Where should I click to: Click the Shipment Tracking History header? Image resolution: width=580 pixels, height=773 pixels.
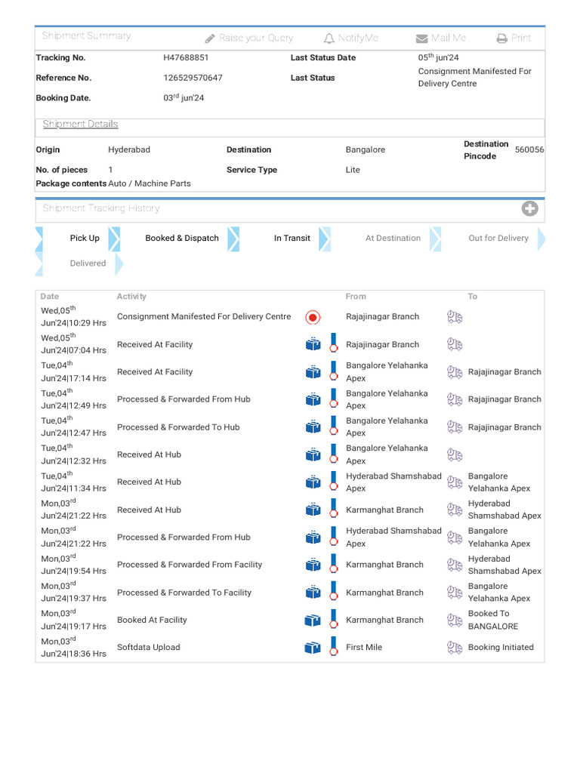101,208
